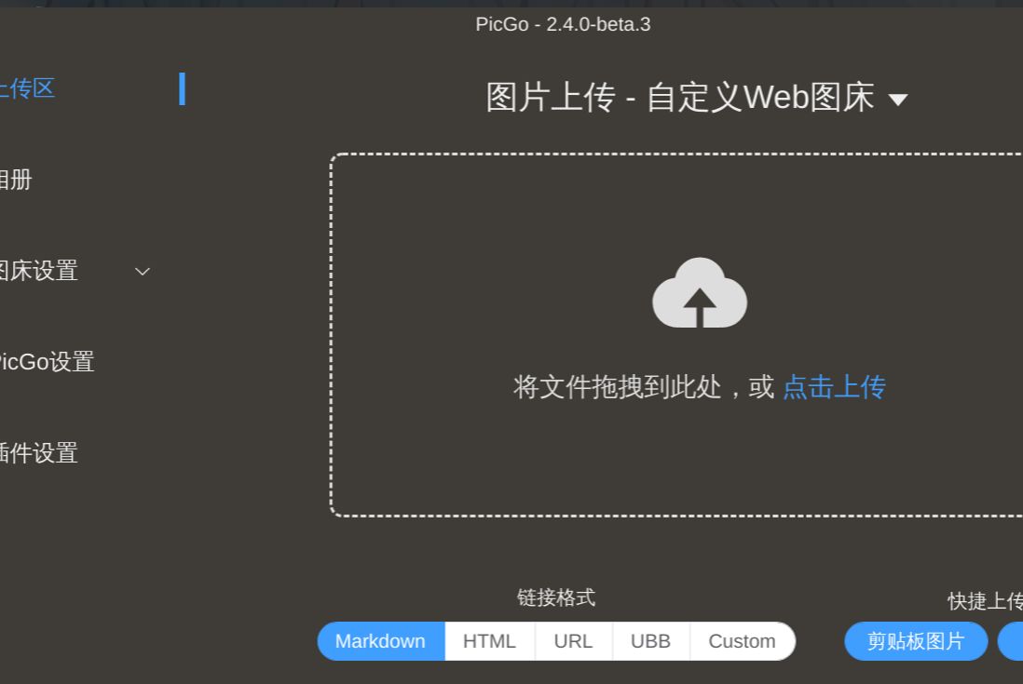The image size is (1023, 684).
Task: Click the PicGo - 2.4.0-beta.3 title bar
Action: [563, 24]
